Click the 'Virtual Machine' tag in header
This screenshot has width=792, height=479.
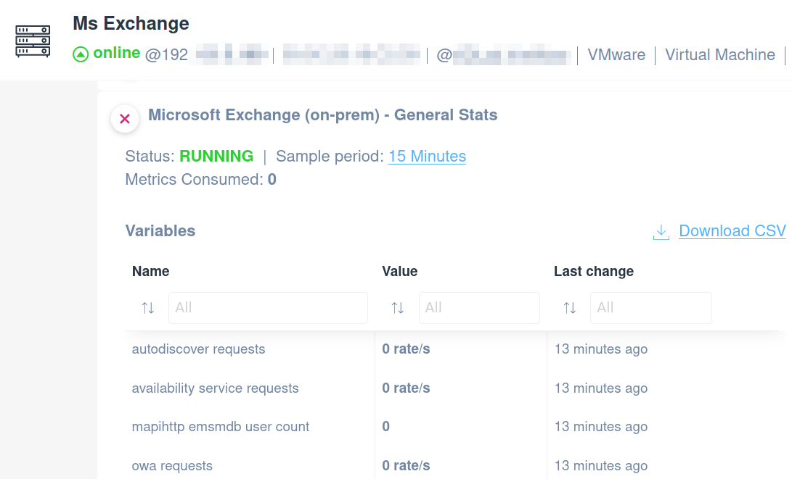(720, 54)
